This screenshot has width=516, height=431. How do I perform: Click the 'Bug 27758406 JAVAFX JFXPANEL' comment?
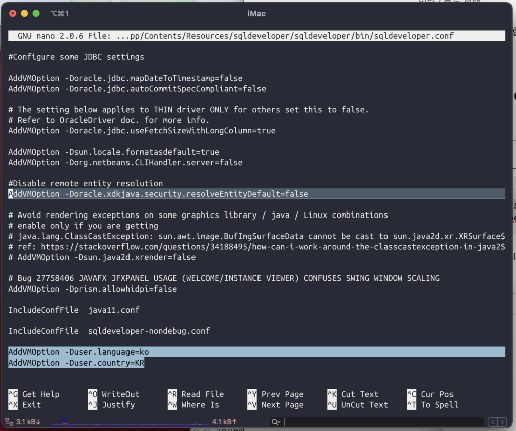pos(224,278)
